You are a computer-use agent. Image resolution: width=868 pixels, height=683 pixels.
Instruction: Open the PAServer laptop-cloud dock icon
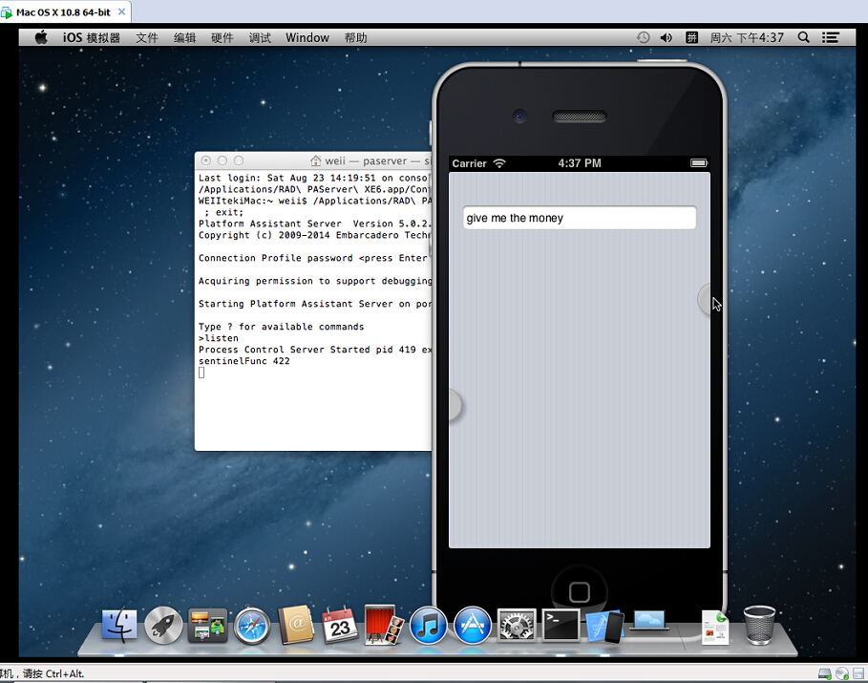648,622
